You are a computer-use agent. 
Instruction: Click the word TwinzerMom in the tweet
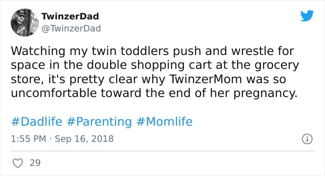click(206, 79)
